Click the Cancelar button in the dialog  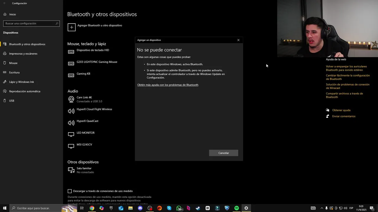point(224,153)
